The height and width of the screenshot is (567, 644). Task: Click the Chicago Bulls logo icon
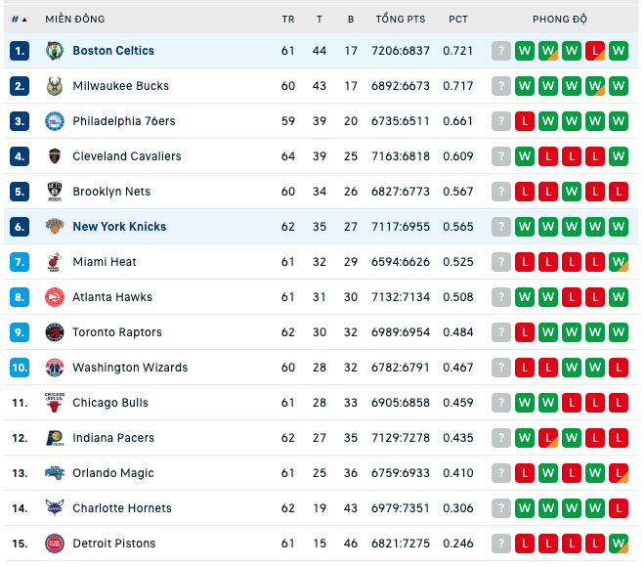tap(54, 403)
